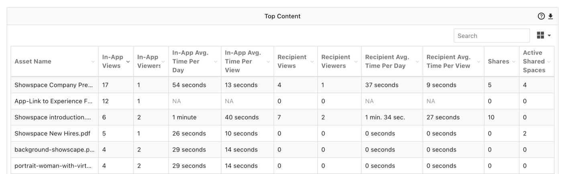Screen dimensions: 566x174
Task: Open the help question mark icon
Action: 541,16
